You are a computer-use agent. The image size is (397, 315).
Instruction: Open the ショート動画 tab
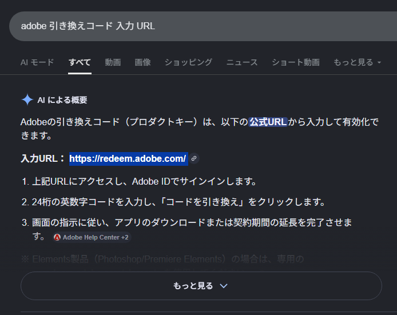[x=296, y=62]
